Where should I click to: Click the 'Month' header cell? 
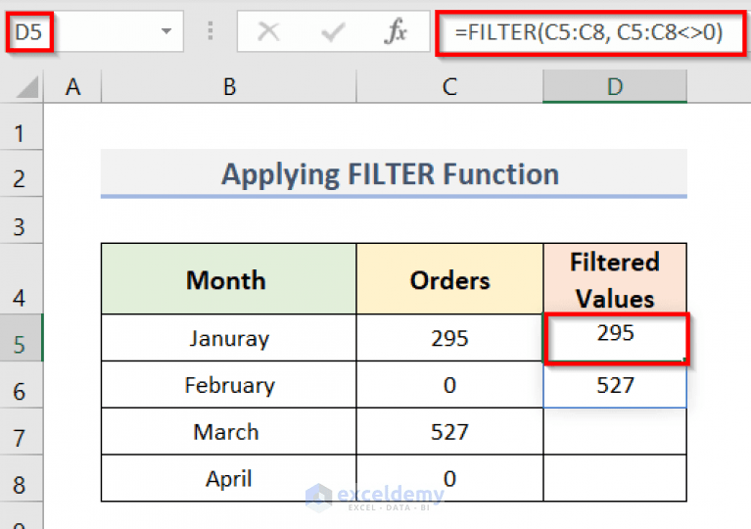[x=228, y=279]
